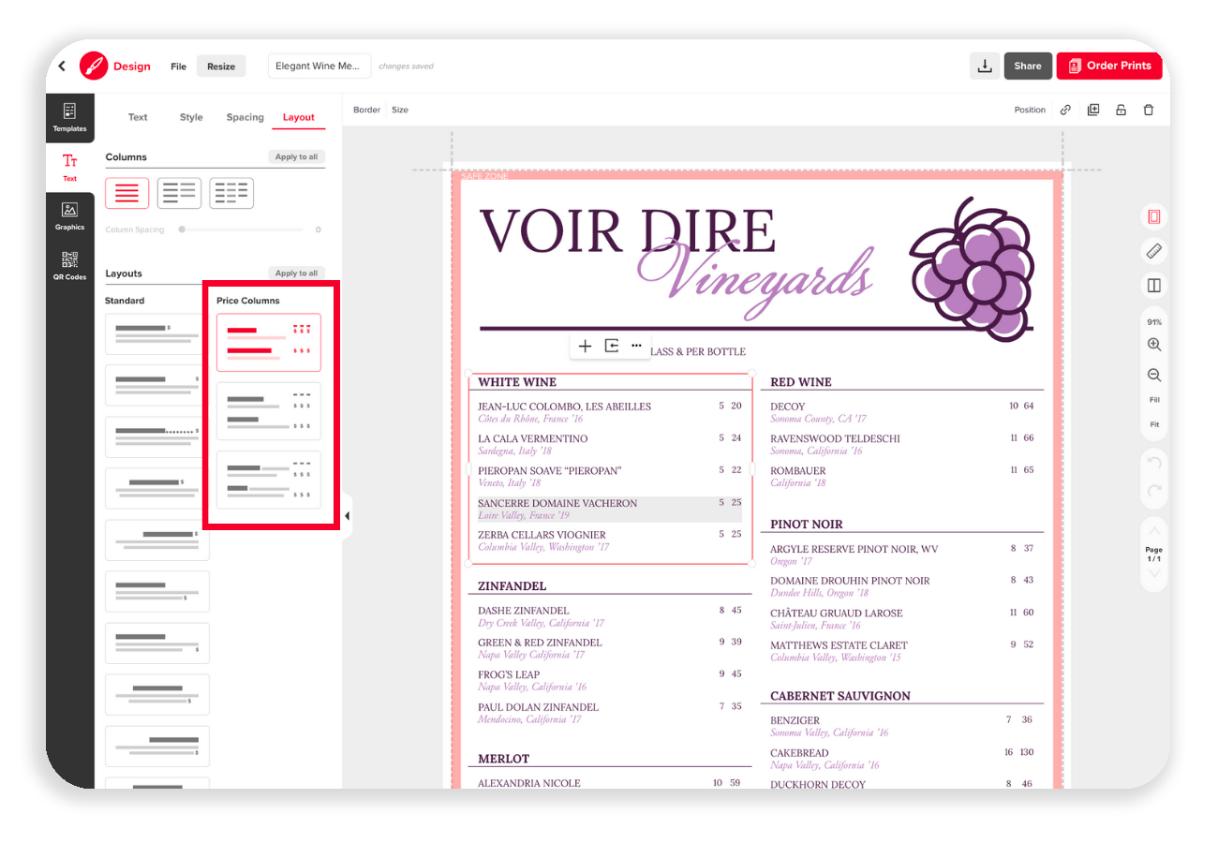Switch to the Spacing tab
The image size is (1218, 843).
pos(245,117)
